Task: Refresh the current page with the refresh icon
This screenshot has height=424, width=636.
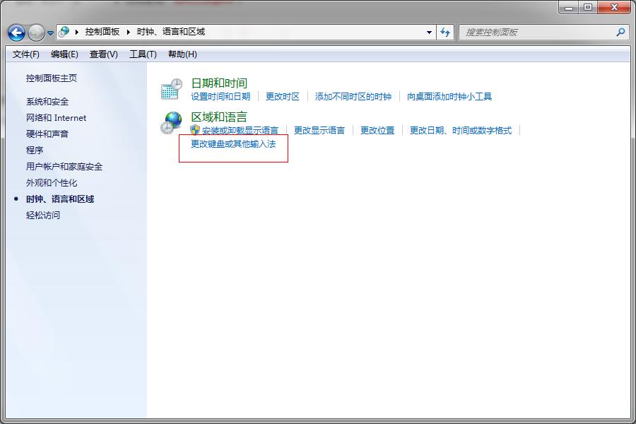Action: pos(447,33)
